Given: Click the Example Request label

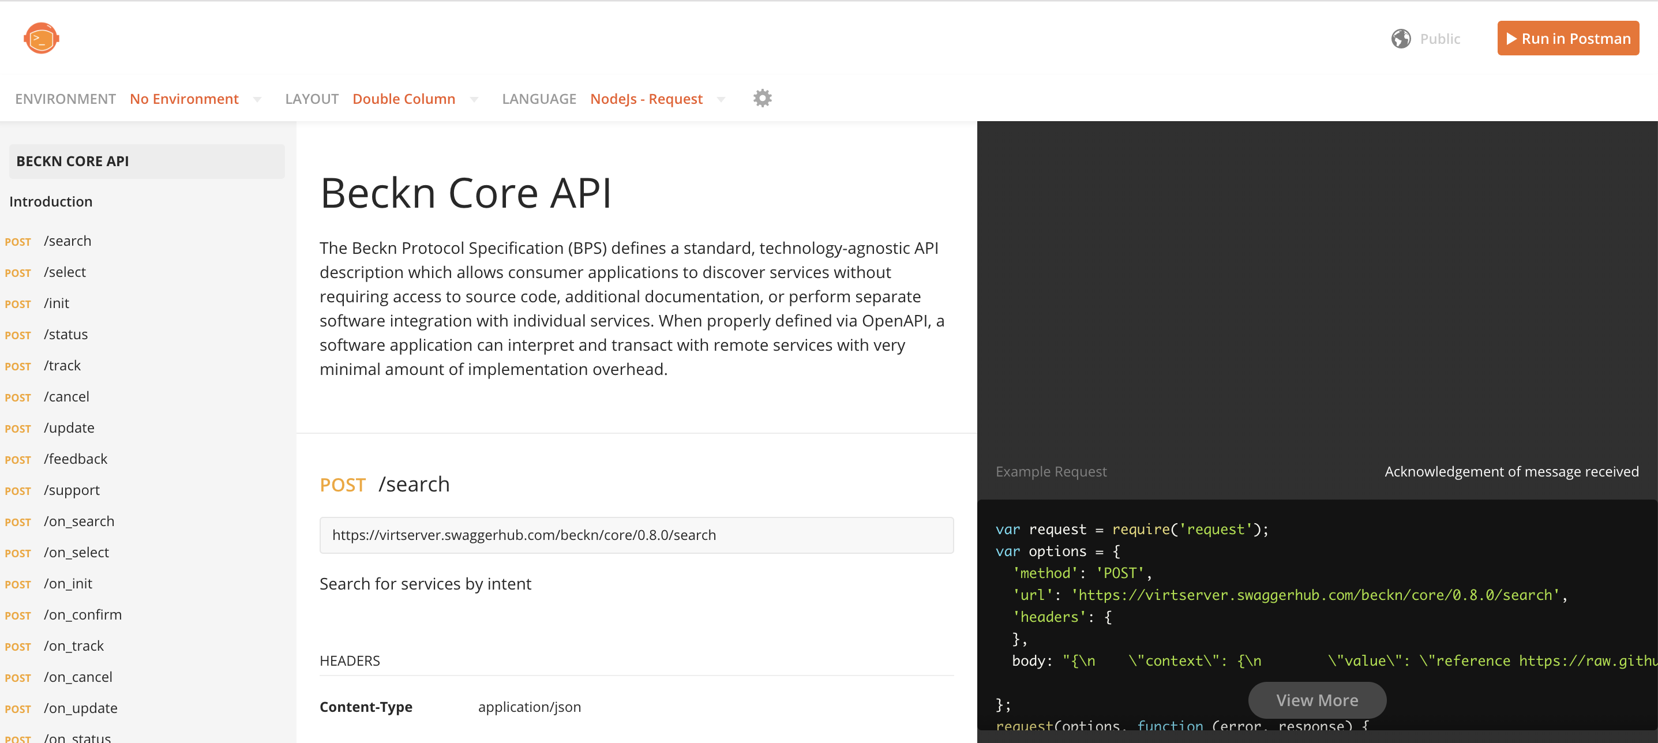Looking at the screenshot, I should pos(1051,471).
